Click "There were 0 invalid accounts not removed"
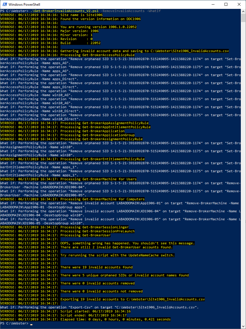The height and width of the screenshot is (329, 246). 101,291
